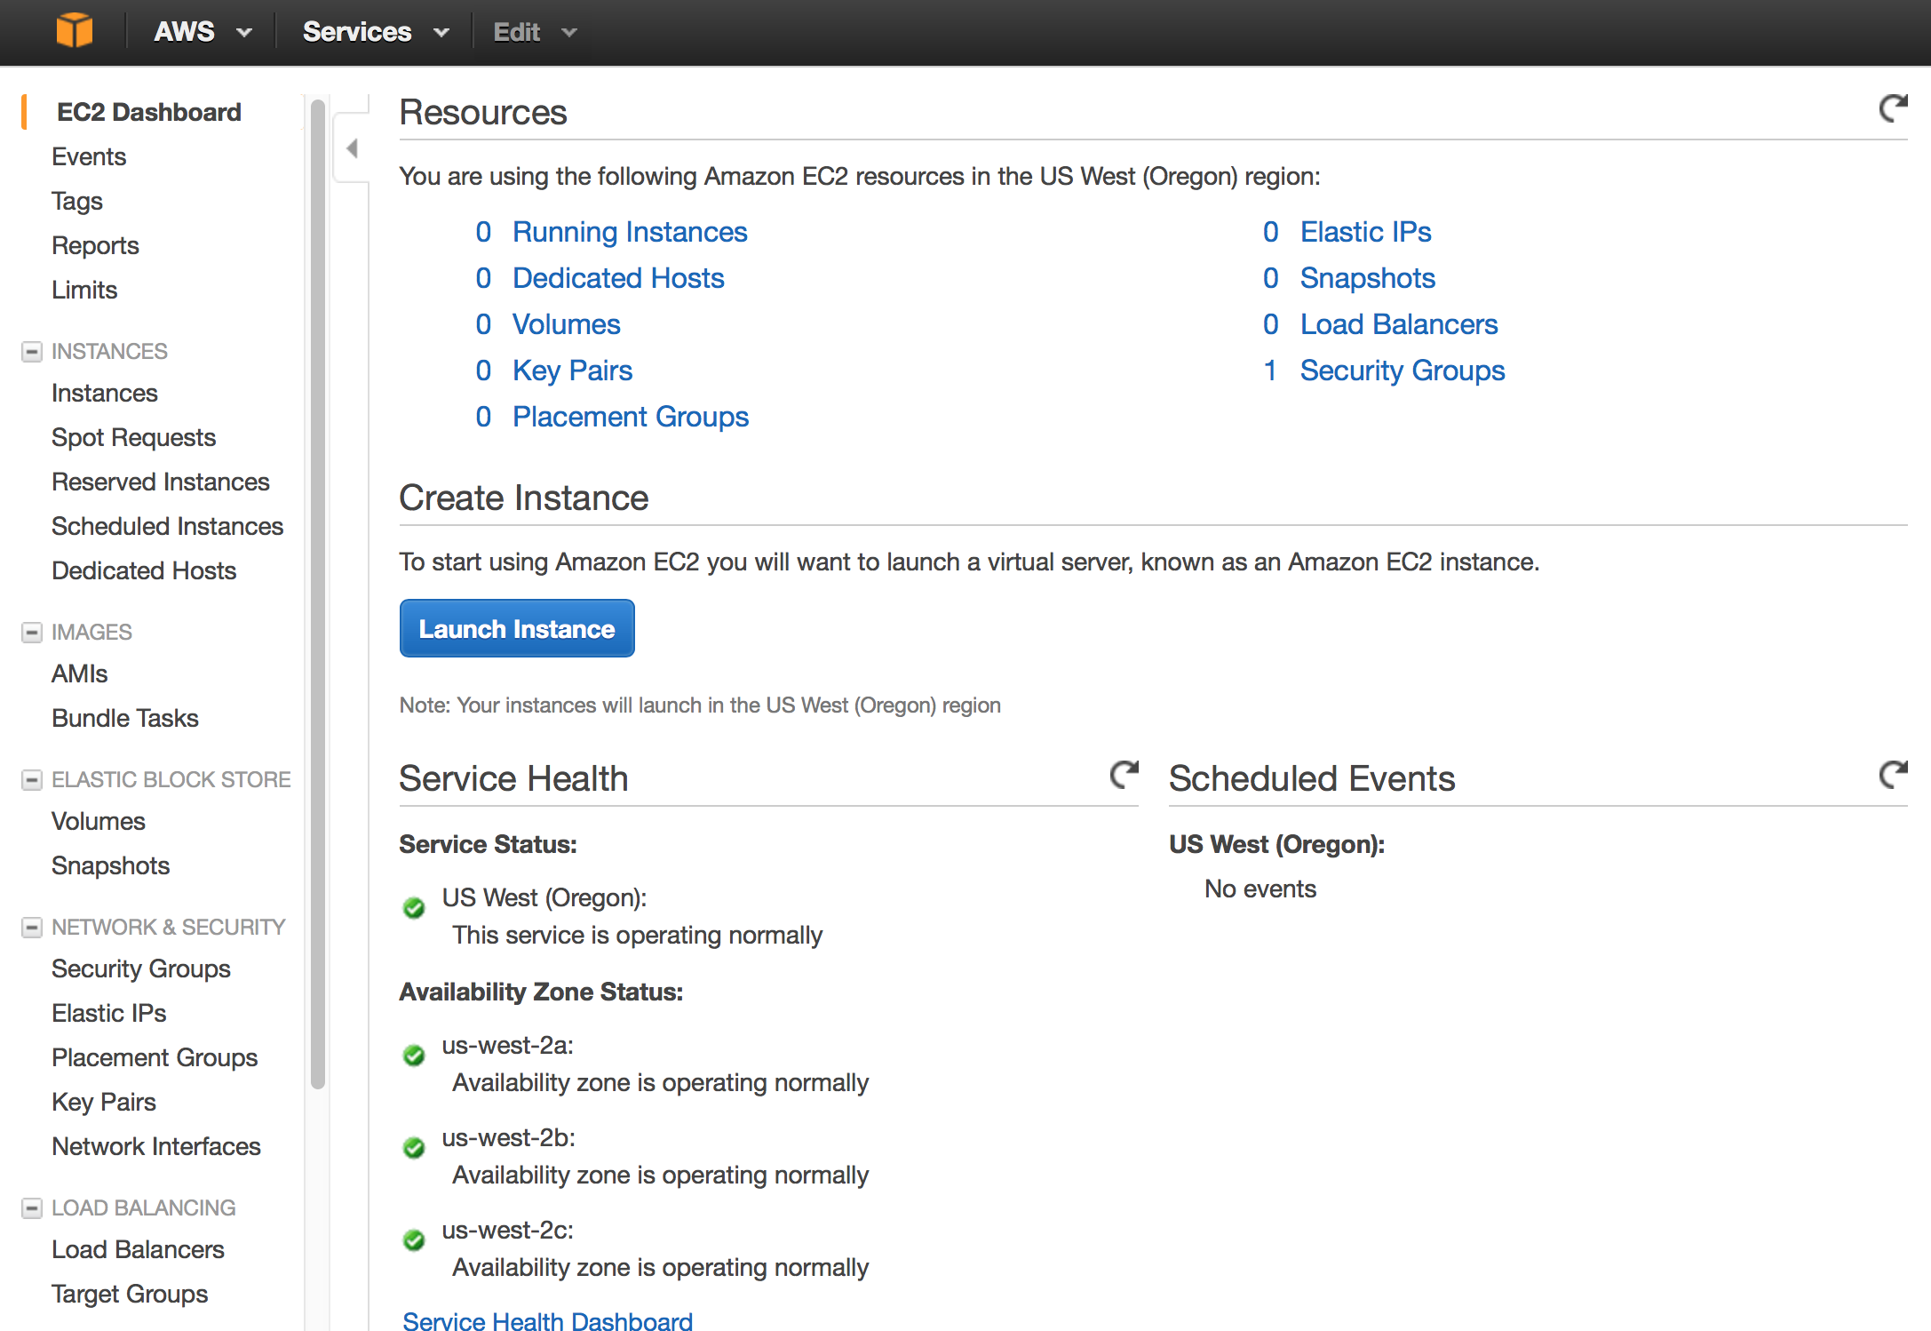This screenshot has height=1331, width=1931.
Task: Open Scheduled Instances in sidebar
Action: click(168, 526)
